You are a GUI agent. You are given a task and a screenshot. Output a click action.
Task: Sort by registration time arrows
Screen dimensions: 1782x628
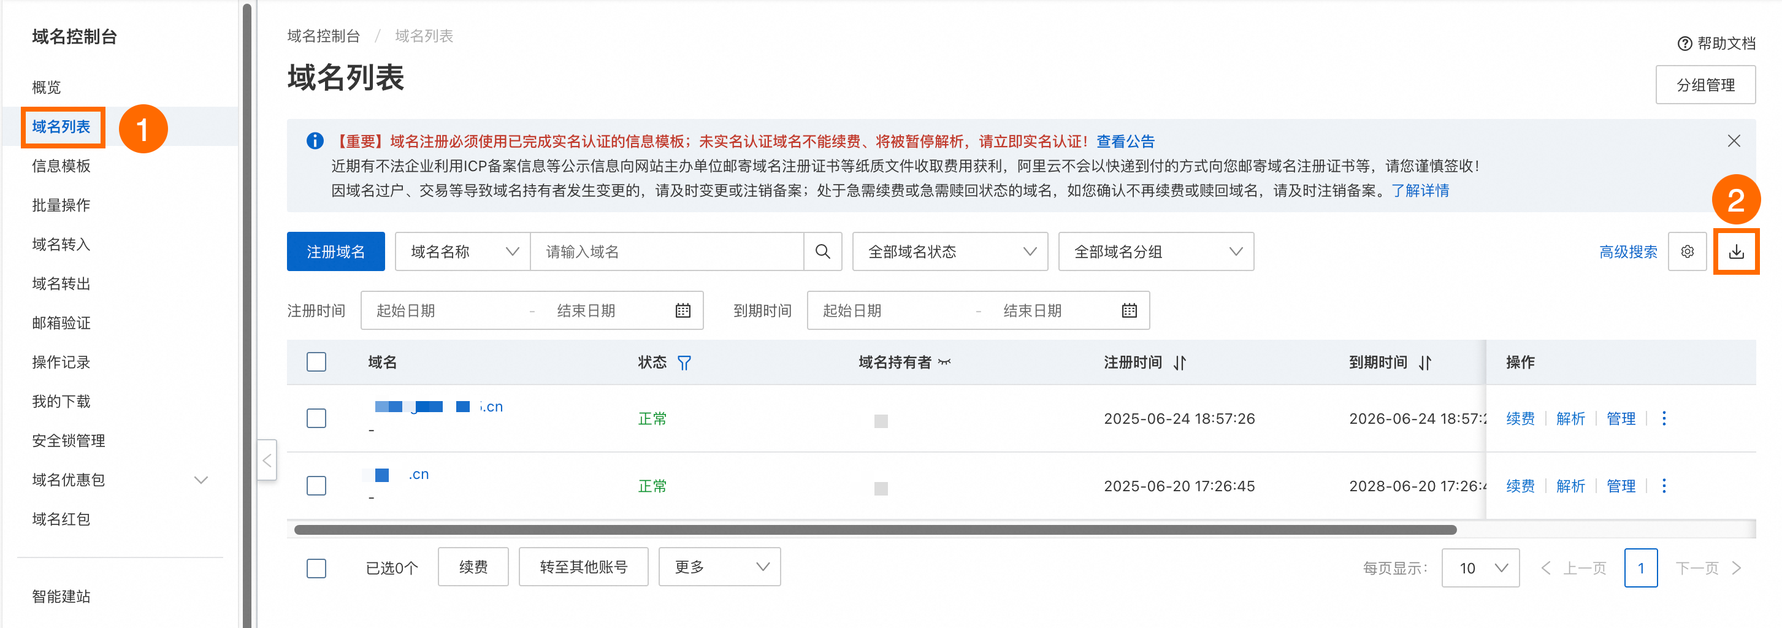pos(1179,362)
